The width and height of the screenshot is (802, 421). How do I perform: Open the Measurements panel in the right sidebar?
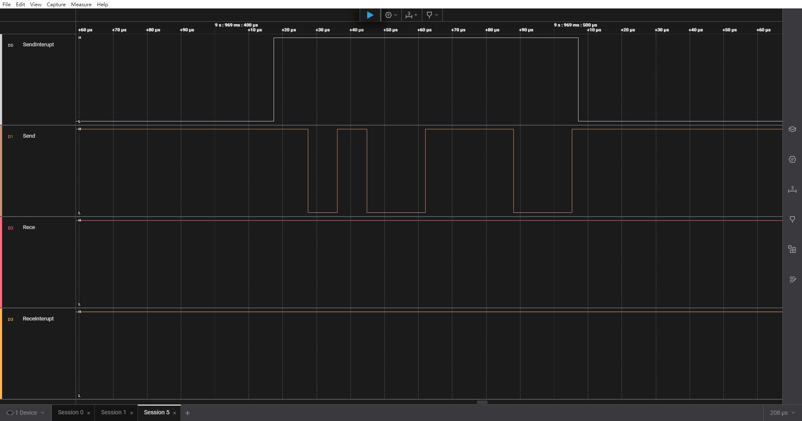tap(792, 189)
